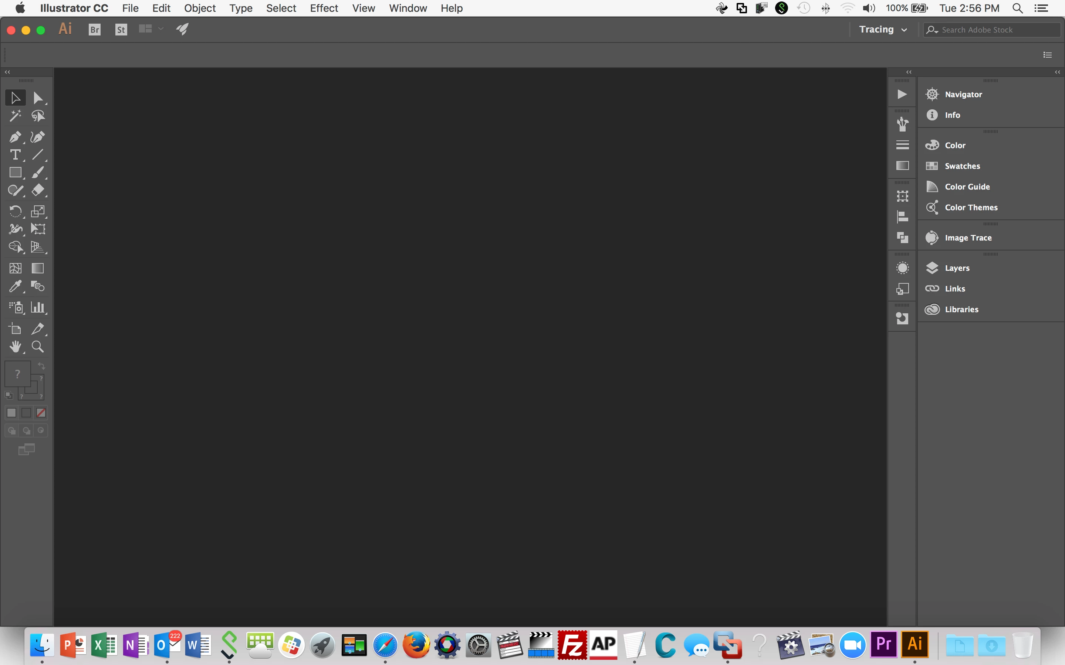Open the Effect menu

324,8
